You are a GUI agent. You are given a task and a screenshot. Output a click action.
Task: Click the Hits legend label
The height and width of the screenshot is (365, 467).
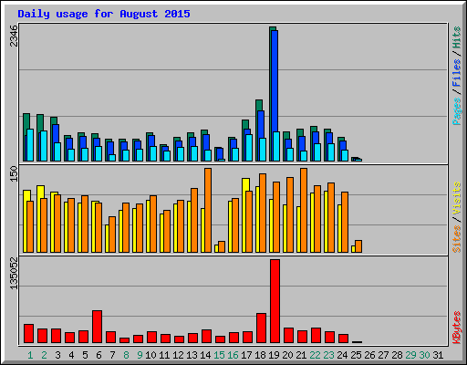click(456, 37)
